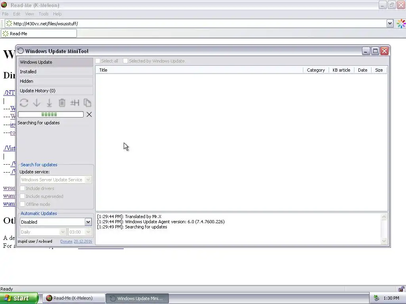
Task: Sort by the Title column header
Action: coord(199,70)
